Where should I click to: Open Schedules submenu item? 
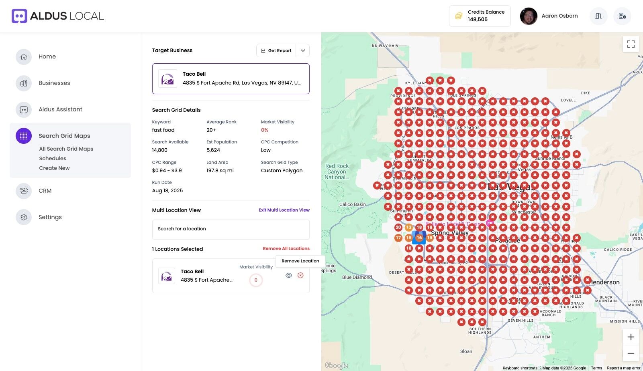pyautogui.click(x=53, y=158)
